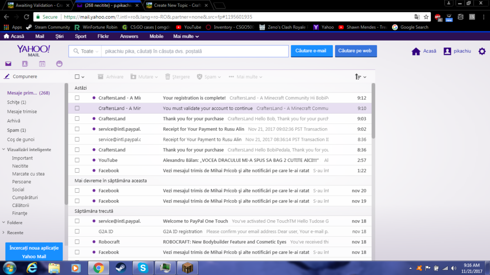Open the Calendar icon below logo
This screenshot has height=275, width=490.
[42, 64]
